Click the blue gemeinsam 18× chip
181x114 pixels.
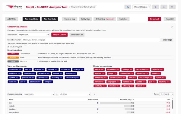(28, 78)
